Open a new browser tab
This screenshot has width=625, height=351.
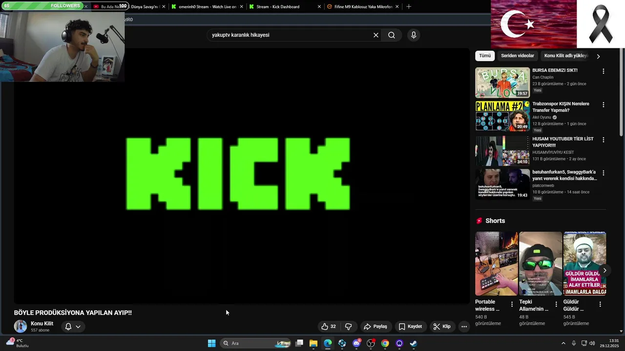point(409,7)
